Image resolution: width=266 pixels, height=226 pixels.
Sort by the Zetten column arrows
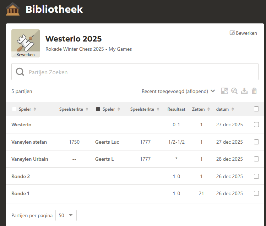point(208,109)
